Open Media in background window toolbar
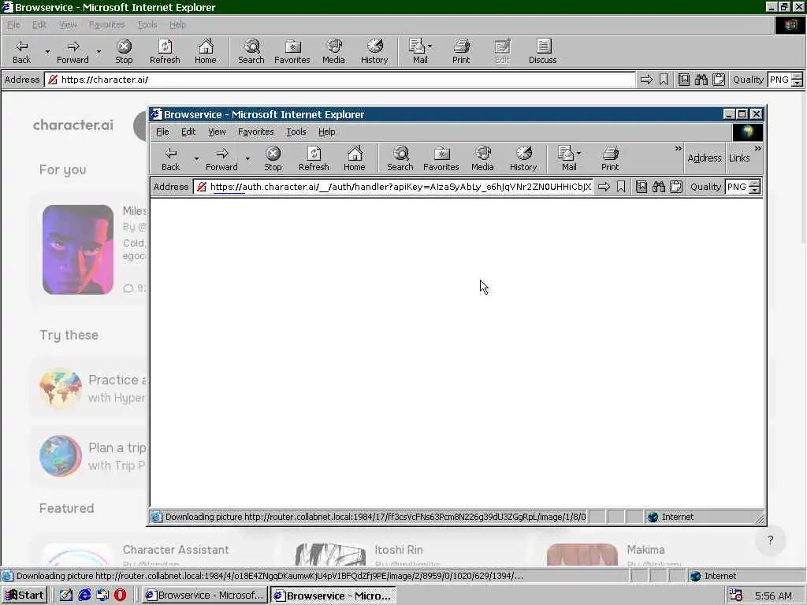Image resolution: width=807 pixels, height=605 pixels. tap(333, 51)
